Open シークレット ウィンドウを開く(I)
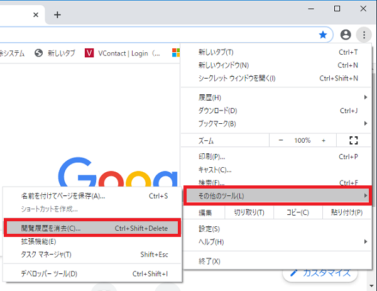 pyautogui.click(x=276, y=78)
